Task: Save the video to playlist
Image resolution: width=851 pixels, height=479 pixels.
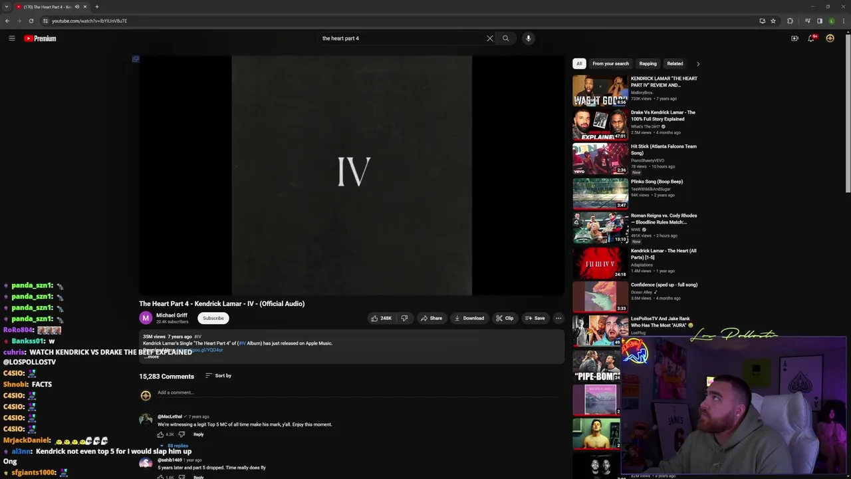Action: 535,318
